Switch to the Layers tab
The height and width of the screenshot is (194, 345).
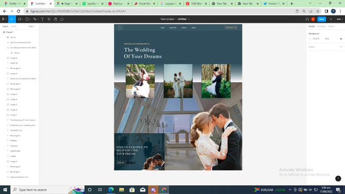[x=5, y=26]
